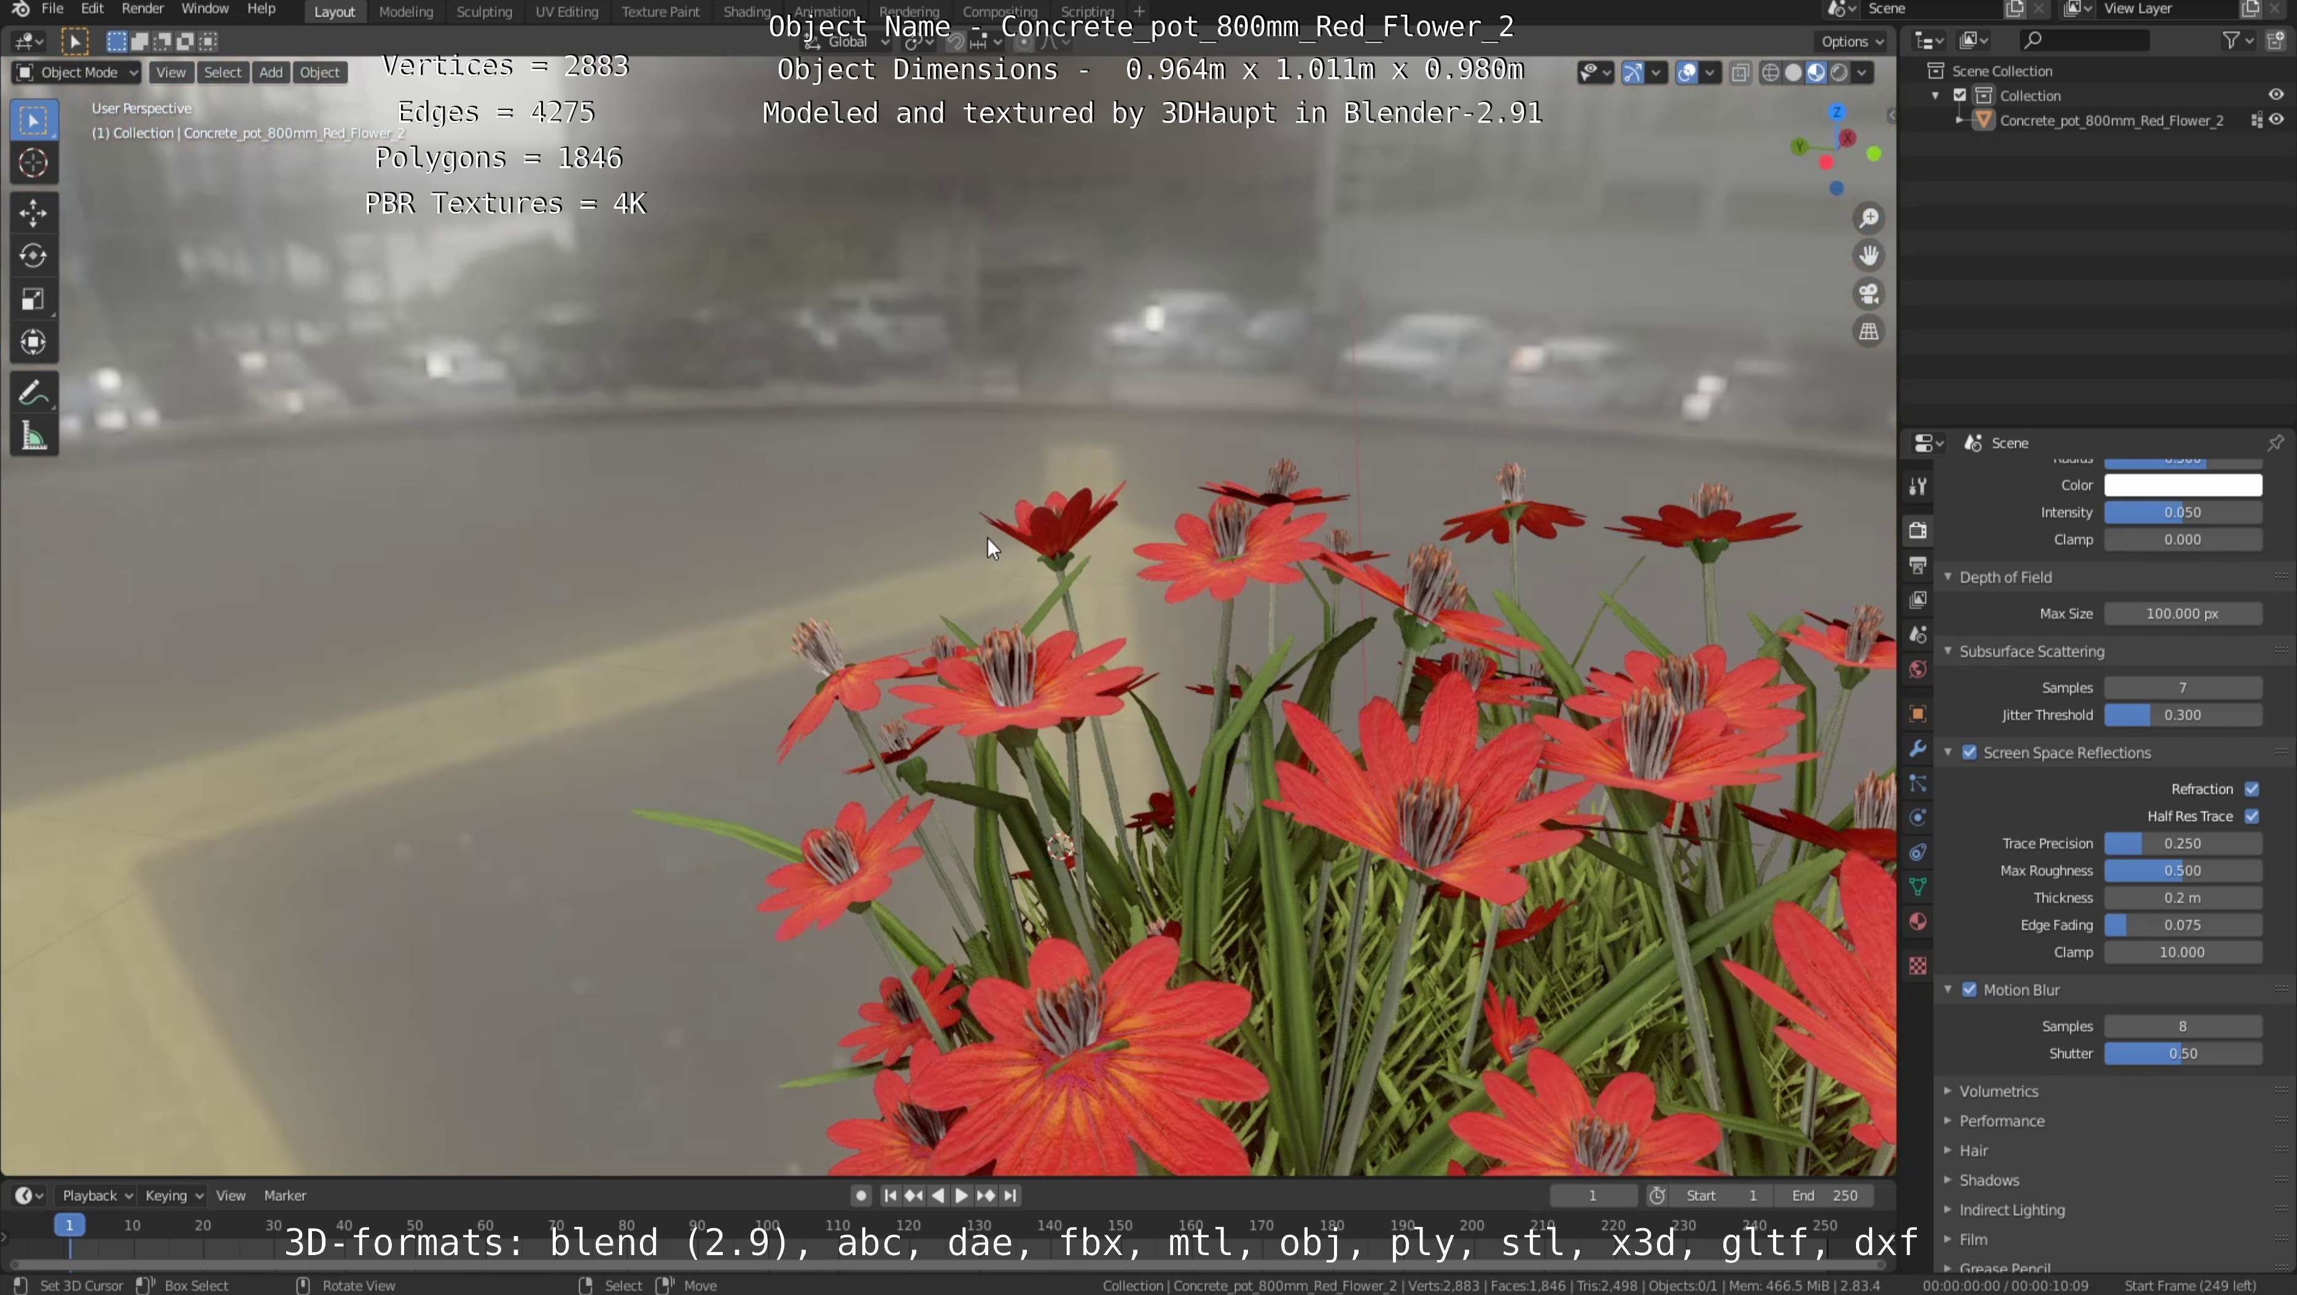Open the World properties tab
Image resolution: width=2297 pixels, height=1295 pixels.
coord(1918,669)
